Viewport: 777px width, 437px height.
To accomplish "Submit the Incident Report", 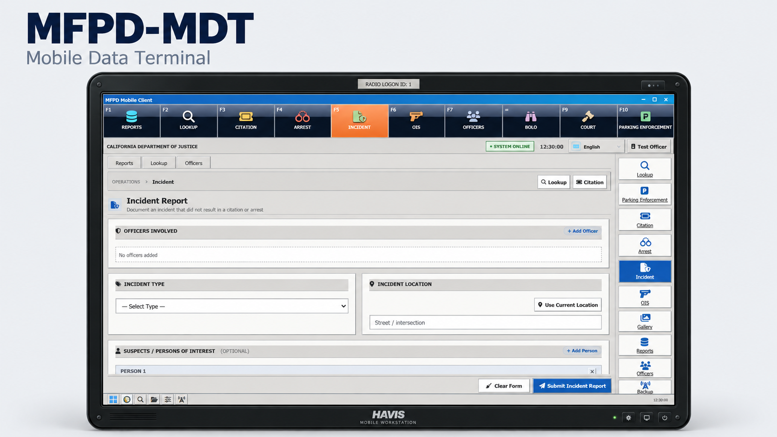I will pyautogui.click(x=572, y=386).
